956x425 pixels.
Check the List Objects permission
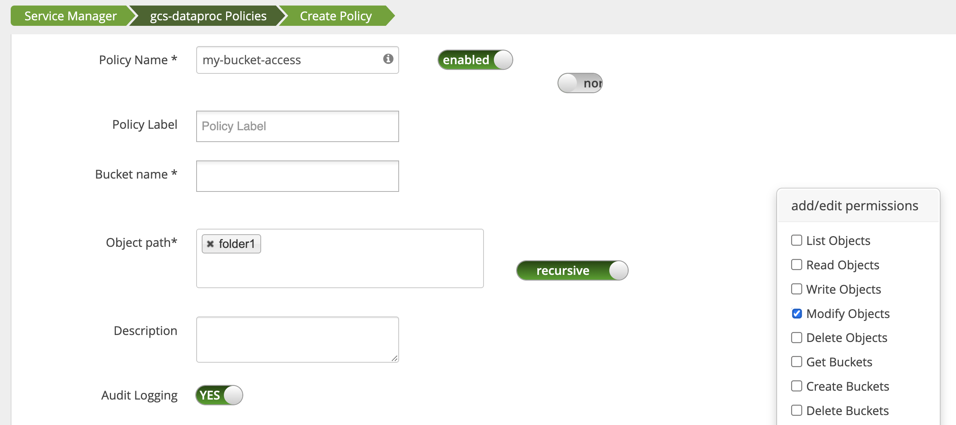796,241
